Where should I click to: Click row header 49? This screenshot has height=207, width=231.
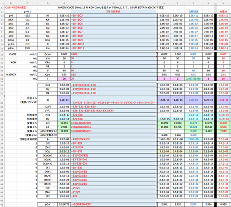(2, 205)
